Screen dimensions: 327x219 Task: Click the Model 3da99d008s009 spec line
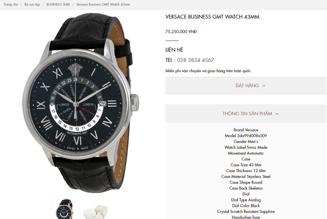click(246, 136)
